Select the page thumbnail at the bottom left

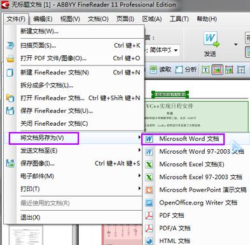[x=25, y=235]
